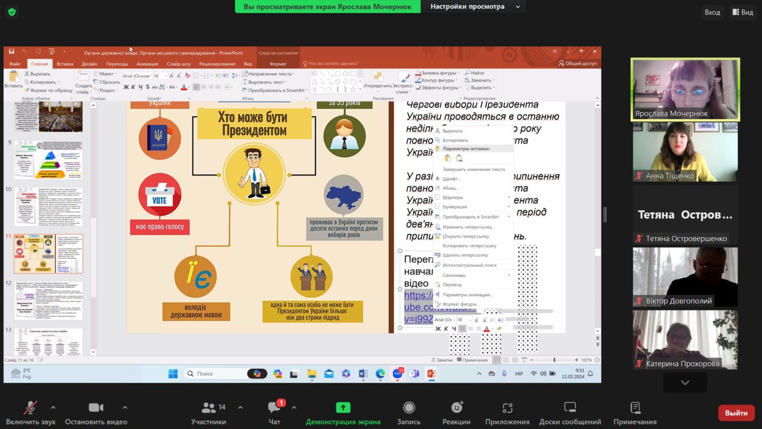Open audio options arrow beside Включить звук
Image resolution: width=762 pixels, height=429 pixels.
pyautogui.click(x=53, y=408)
